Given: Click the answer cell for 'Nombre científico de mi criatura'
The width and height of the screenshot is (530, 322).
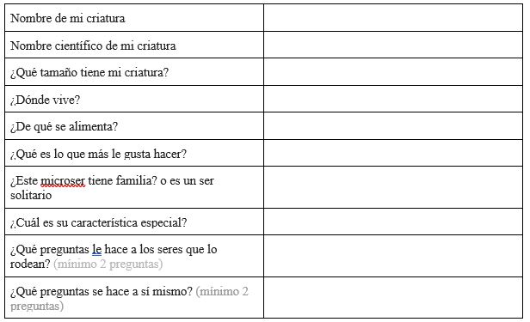Looking at the screenshot, I should 393,45.
